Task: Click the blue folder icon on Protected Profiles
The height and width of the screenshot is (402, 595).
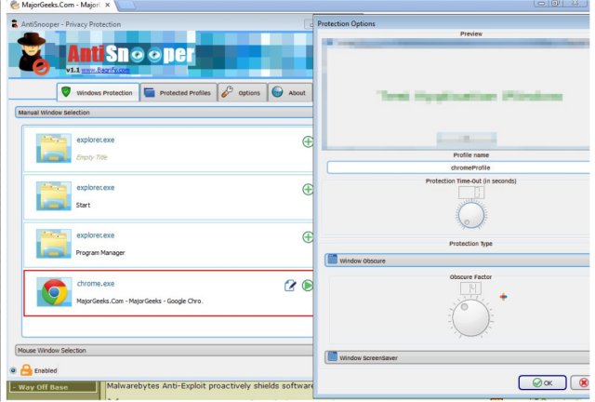Action: (x=150, y=92)
